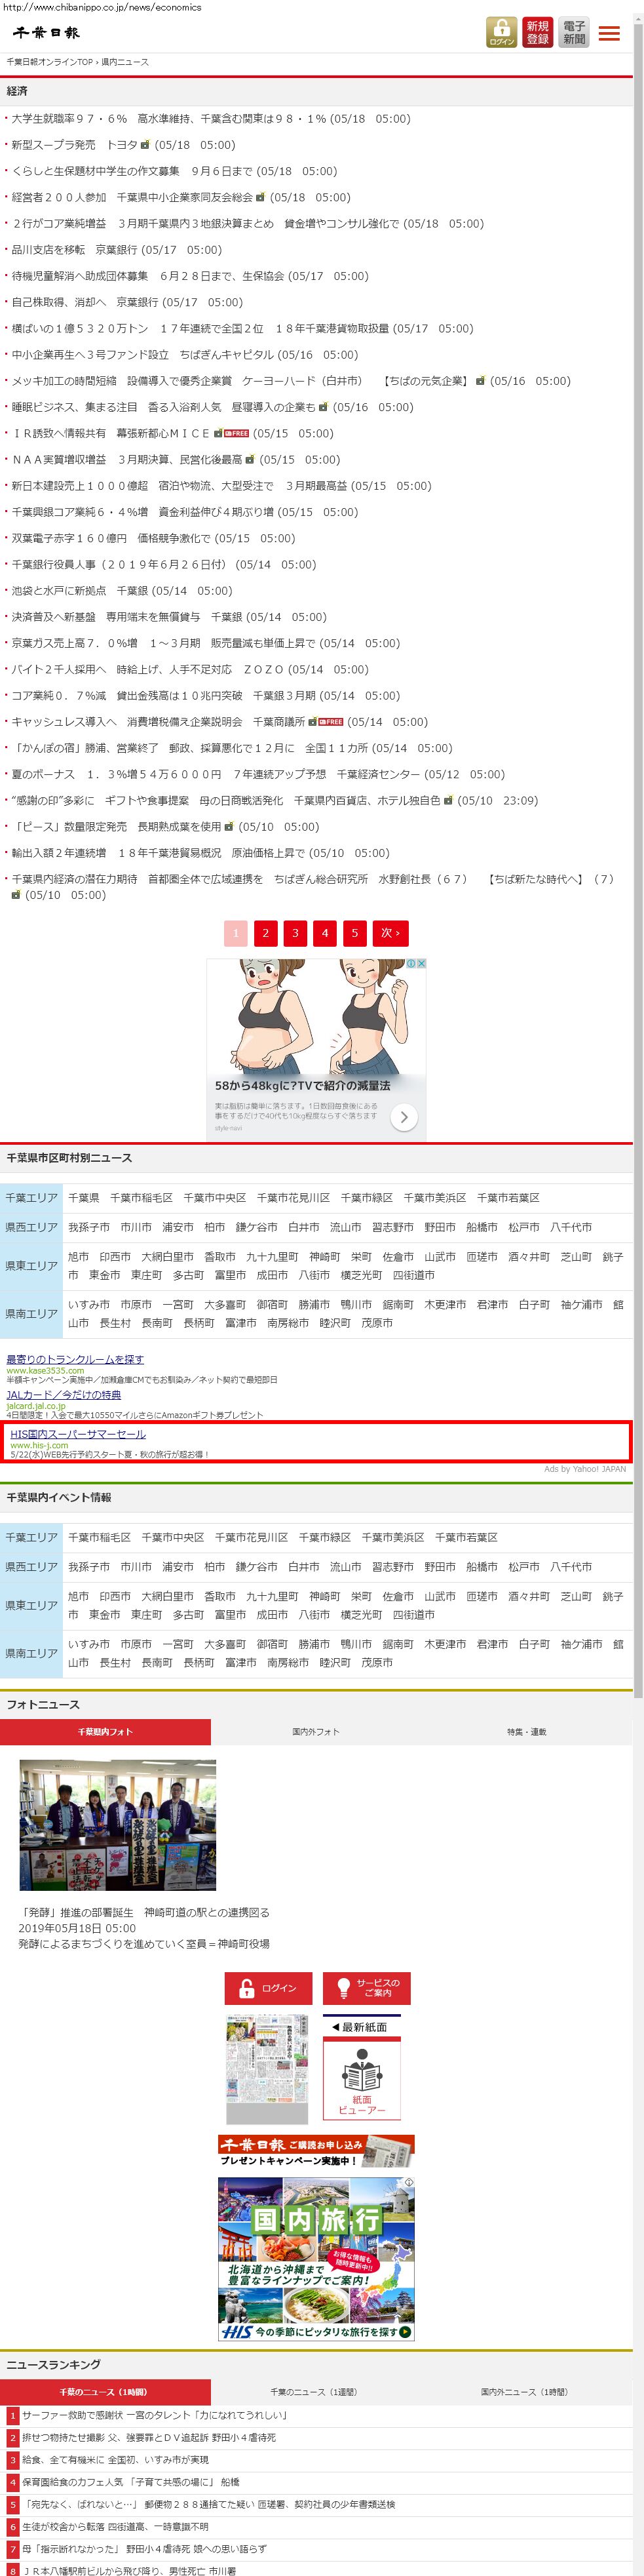Go to pagination page 3
Viewport: 644px width, 2576px height.
point(295,933)
